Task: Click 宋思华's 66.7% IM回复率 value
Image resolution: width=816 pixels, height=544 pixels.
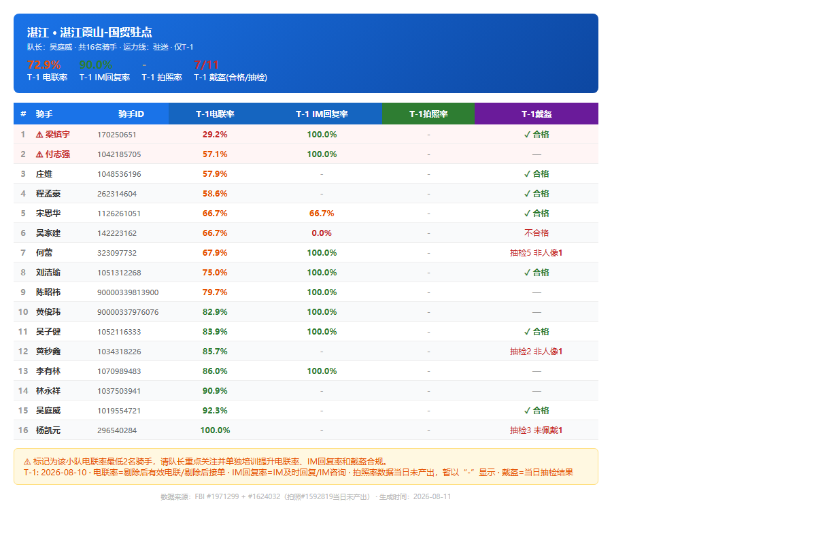Action: click(x=322, y=214)
